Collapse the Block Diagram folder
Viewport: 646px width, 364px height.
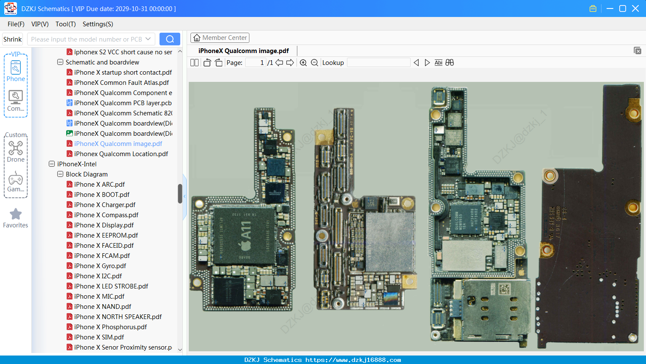60,174
